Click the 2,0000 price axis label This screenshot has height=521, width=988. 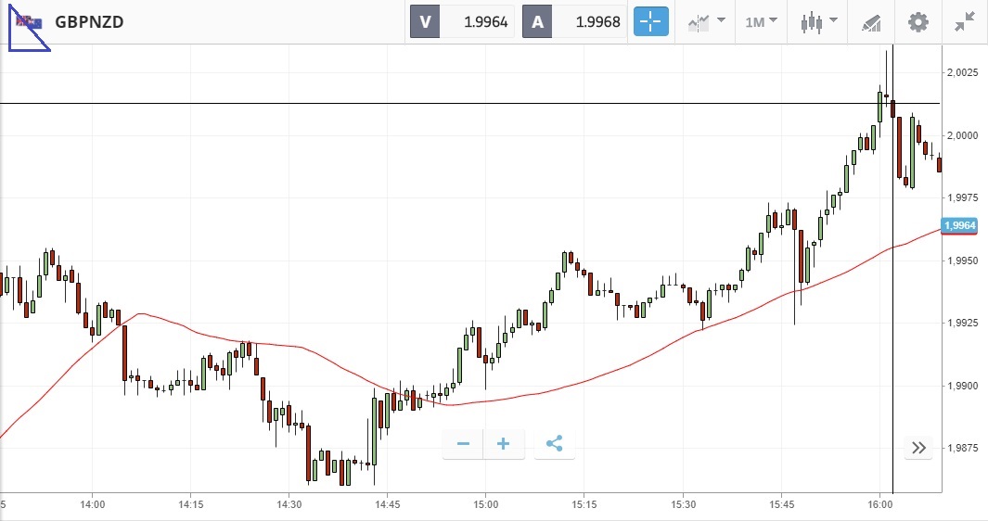(961, 135)
